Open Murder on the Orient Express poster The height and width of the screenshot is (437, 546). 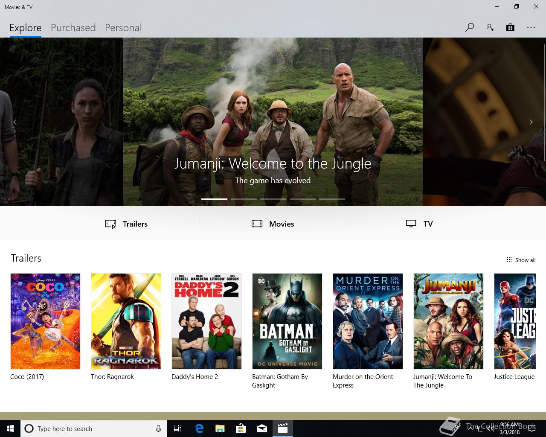[368, 321]
